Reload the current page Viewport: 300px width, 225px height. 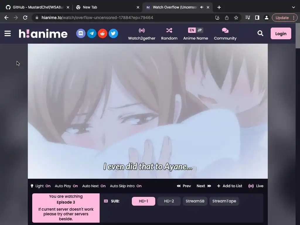tap(25, 18)
